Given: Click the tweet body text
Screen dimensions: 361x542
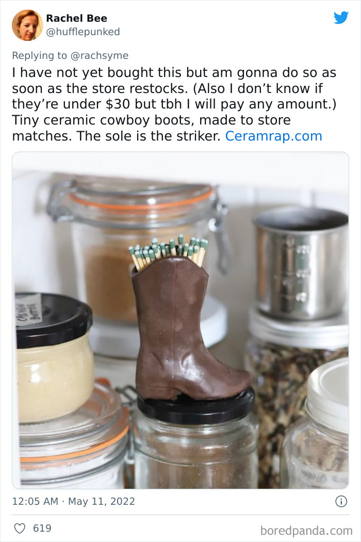Looking at the screenshot, I should coord(174,104).
